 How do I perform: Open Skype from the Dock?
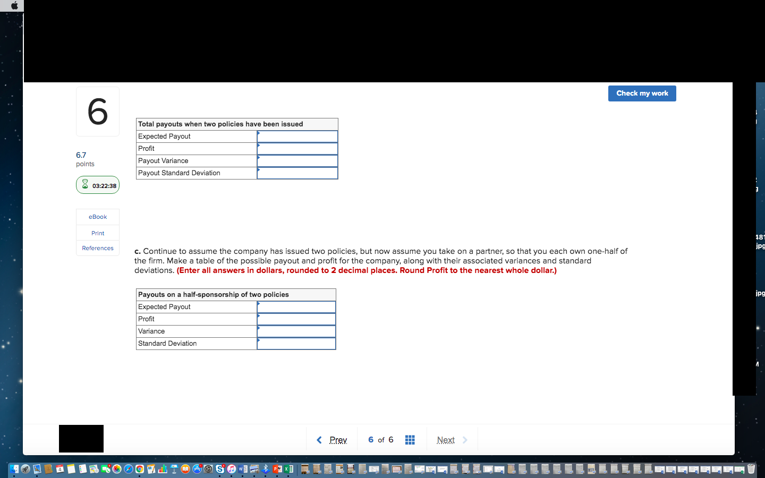pyautogui.click(x=219, y=469)
